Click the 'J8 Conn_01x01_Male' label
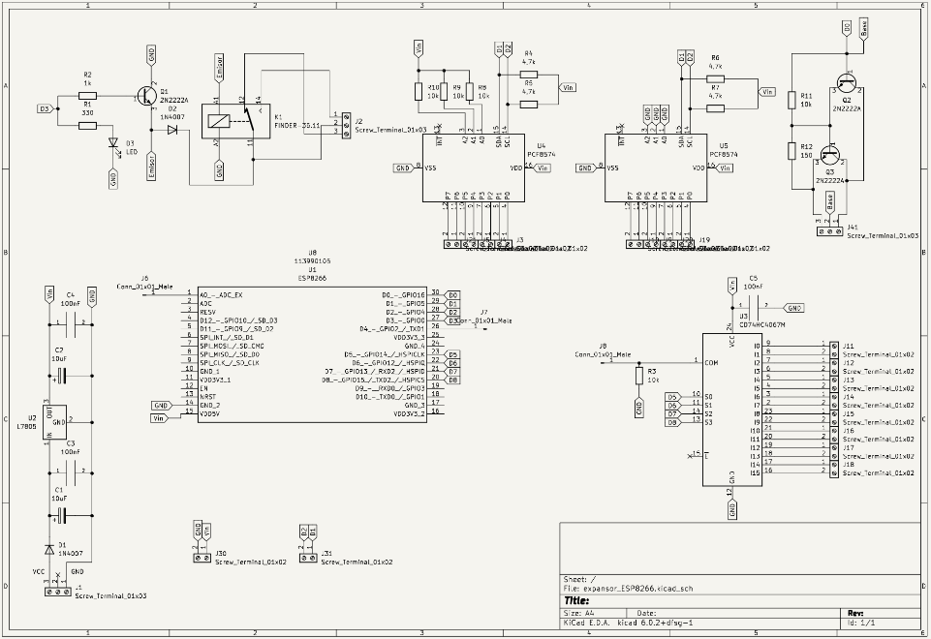 pyautogui.click(x=603, y=350)
